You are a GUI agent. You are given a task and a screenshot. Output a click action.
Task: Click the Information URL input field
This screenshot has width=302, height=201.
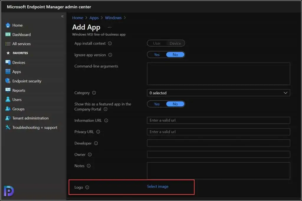click(219, 120)
